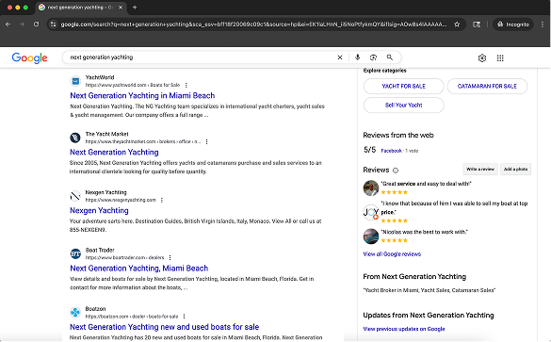Clear the search box with X icon
This screenshot has height=342, width=551.
[340, 57]
